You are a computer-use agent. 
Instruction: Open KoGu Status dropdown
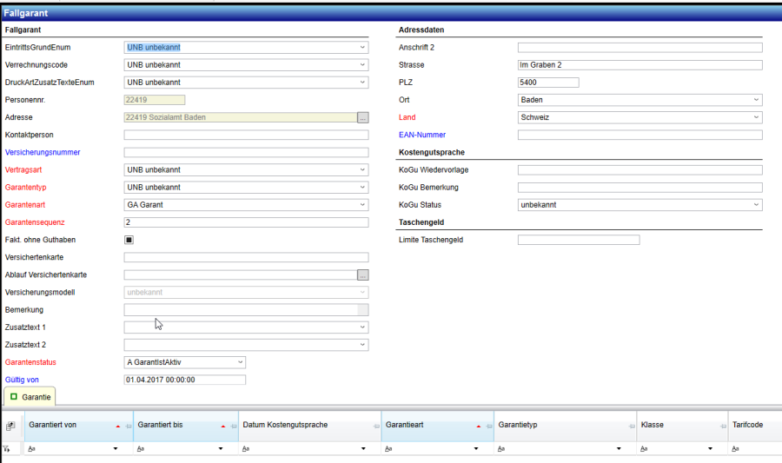tap(756, 205)
